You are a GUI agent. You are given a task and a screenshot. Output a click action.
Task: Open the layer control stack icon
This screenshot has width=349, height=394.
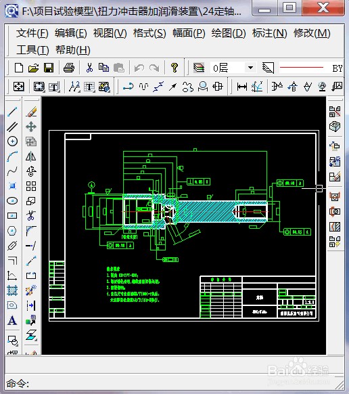(199, 68)
